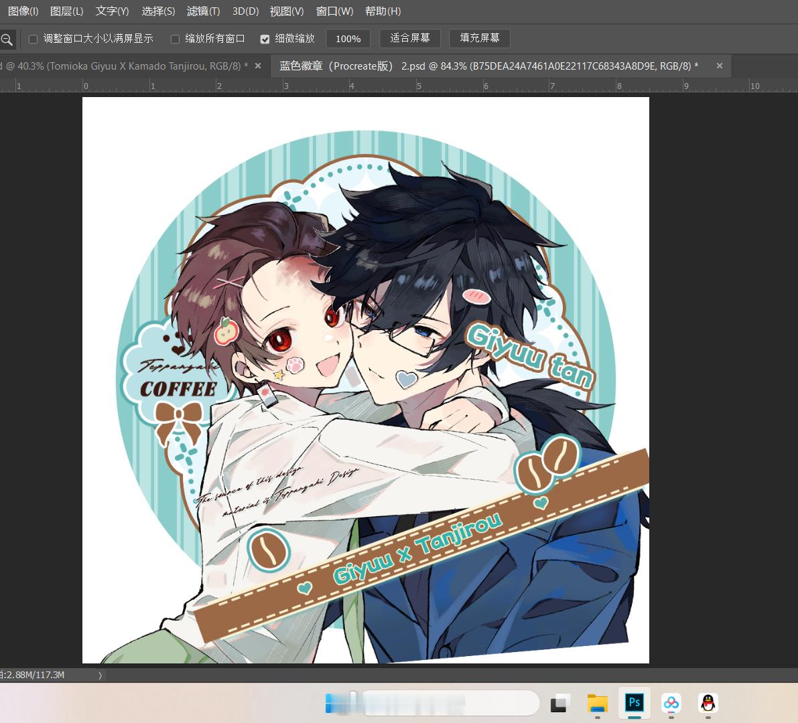Image resolution: width=798 pixels, height=723 pixels.
Task: Switch to Tomioka Giyuu X Kamado Tanjirou tab
Action: [x=125, y=66]
